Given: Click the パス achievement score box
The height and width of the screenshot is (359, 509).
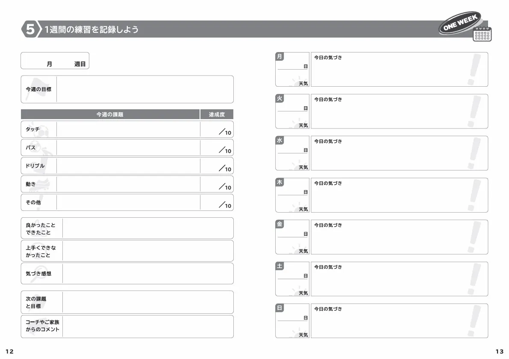Looking at the screenshot, I should [x=217, y=148].
